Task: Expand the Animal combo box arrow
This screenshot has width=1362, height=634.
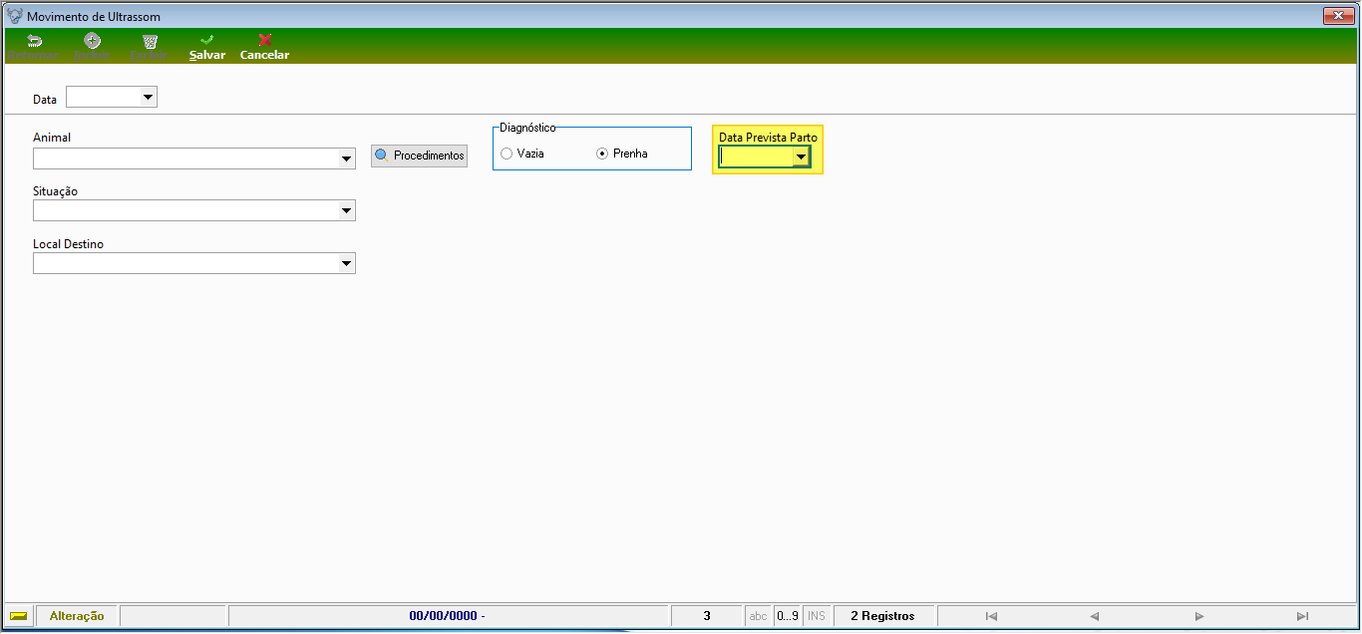Action: click(346, 158)
